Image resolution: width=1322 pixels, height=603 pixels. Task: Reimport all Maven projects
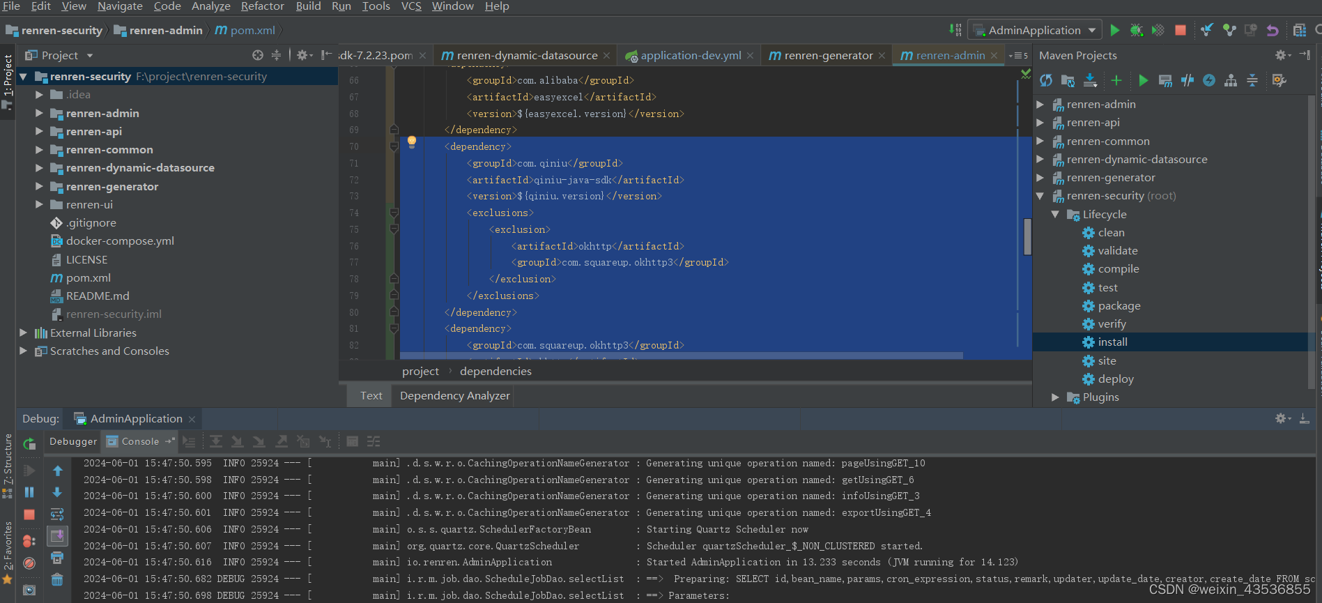[x=1046, y=80]
